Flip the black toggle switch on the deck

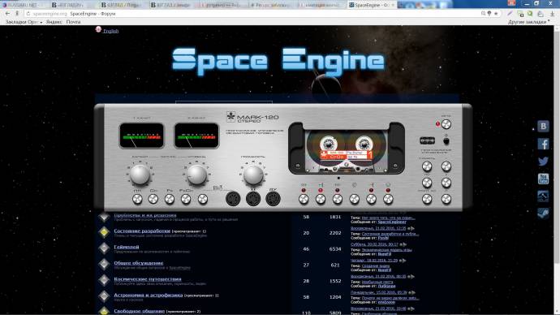(446, 140)
